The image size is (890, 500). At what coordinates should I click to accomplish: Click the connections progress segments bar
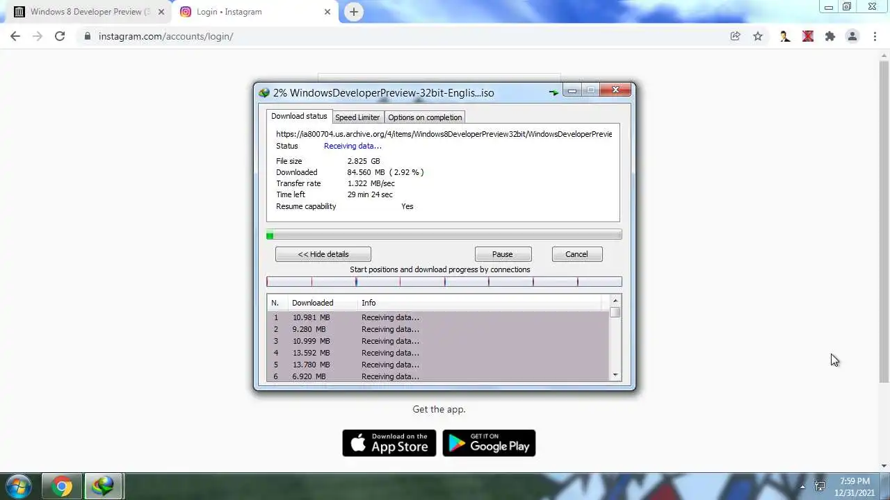pyautogui.click(x=444, y=281)
